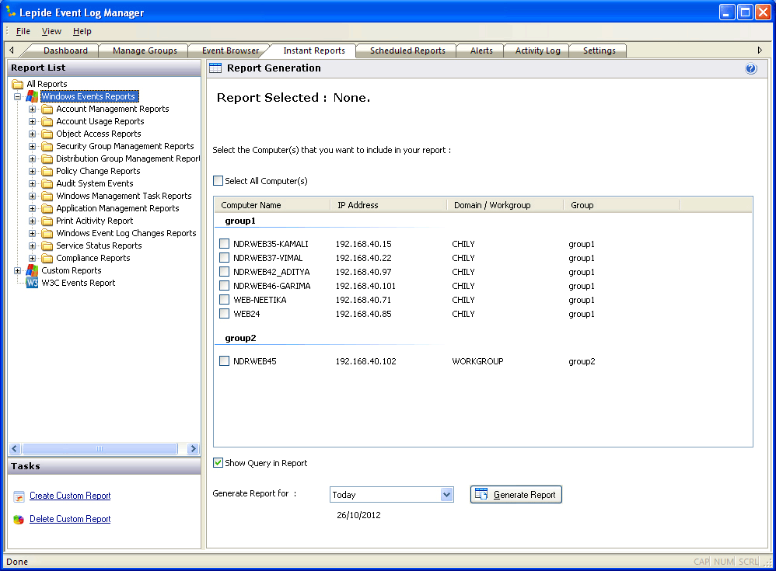Expand Account Usage Reports node
776x571 pixels.
tap(32, 121)
